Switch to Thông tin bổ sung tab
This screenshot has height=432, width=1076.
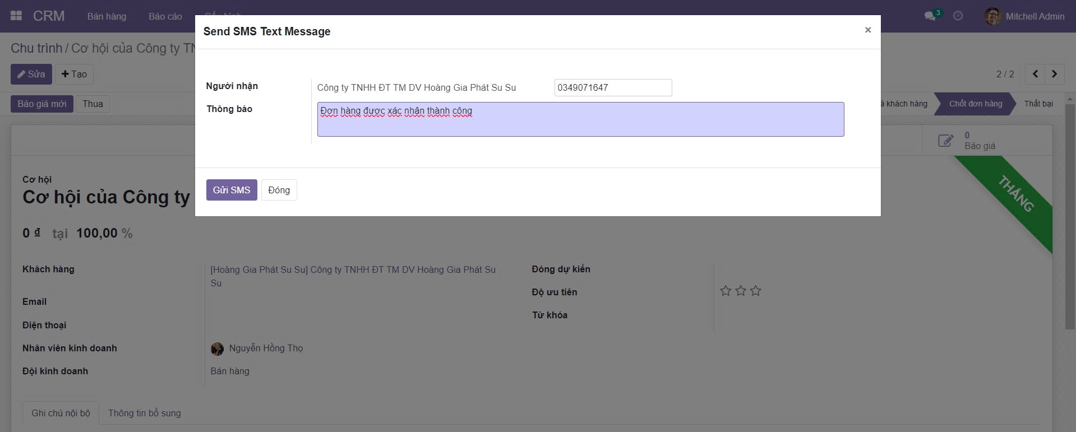pos(144,413)
